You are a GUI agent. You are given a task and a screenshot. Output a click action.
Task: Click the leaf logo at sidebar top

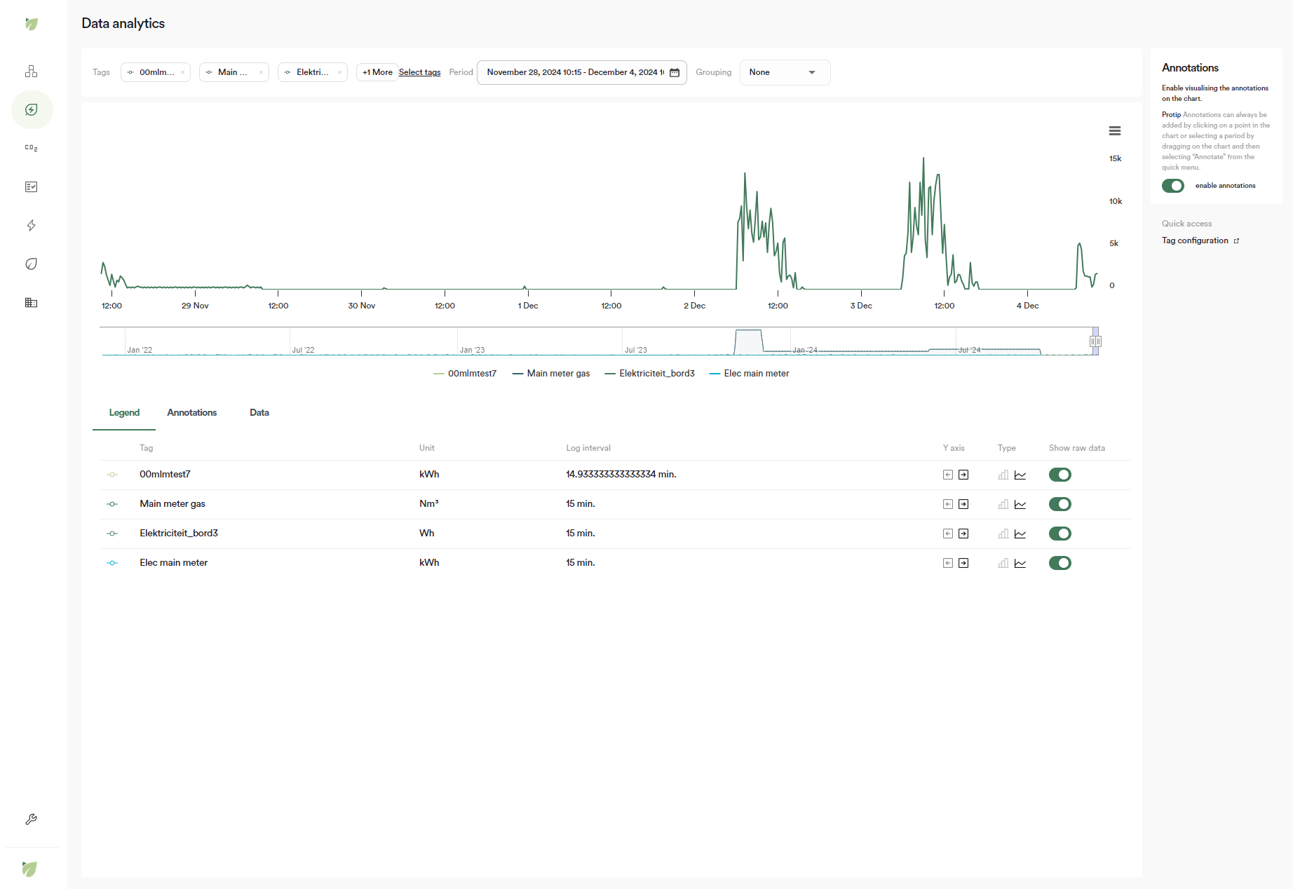point(32,24)
